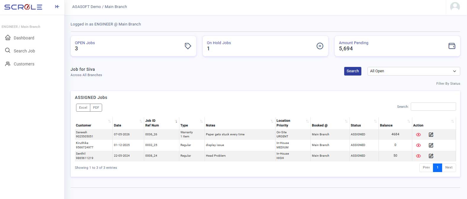Open Dashboard in the sidebar
467x199 pixels.
pos(24,38)
